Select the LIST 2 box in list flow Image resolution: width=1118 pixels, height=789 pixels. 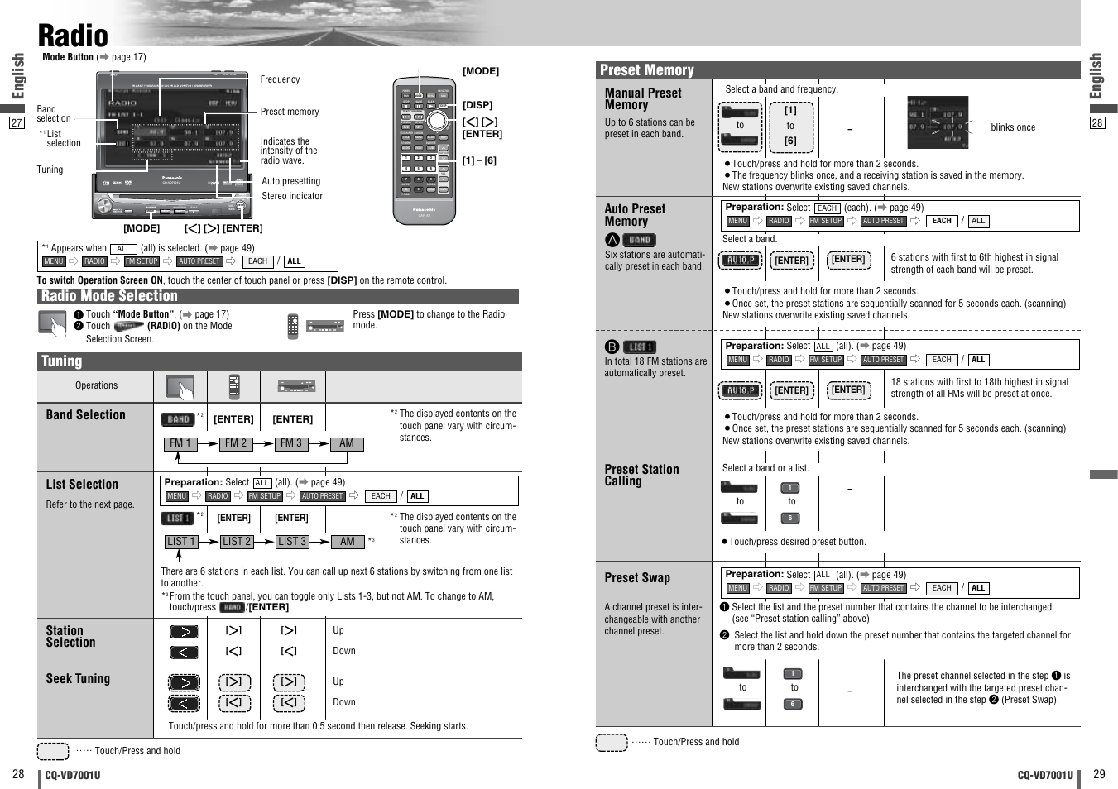pos(236,542)
